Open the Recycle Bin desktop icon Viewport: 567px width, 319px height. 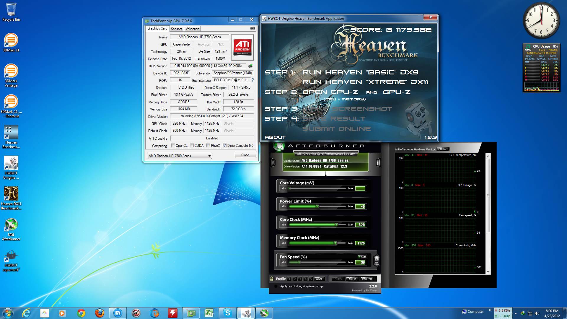tap(11, 12)
